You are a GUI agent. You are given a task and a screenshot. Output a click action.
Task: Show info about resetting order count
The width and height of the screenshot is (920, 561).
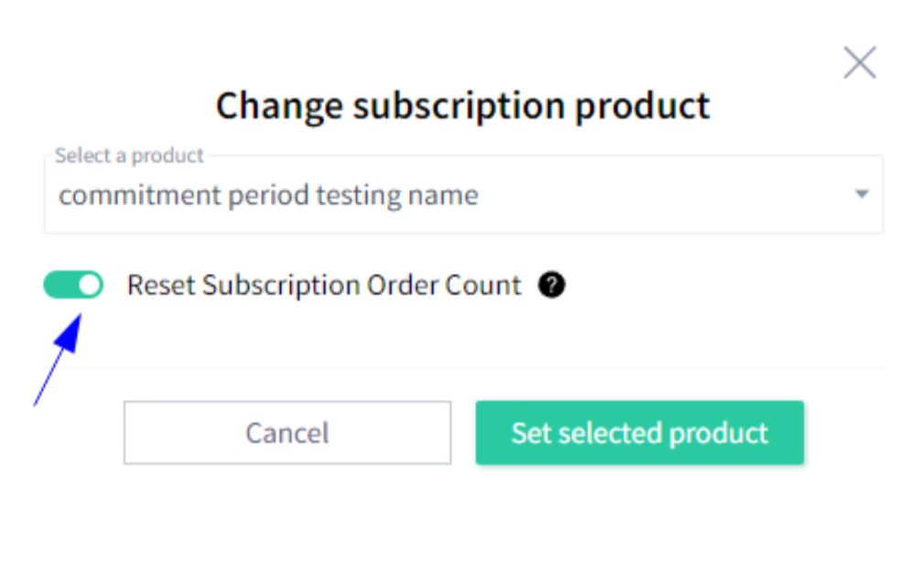(x=551, y=286)
